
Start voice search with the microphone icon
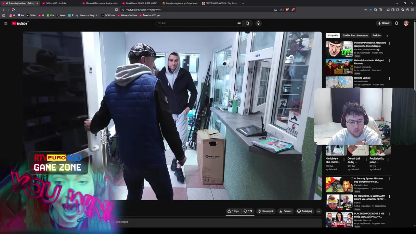(x=258, y=23)
